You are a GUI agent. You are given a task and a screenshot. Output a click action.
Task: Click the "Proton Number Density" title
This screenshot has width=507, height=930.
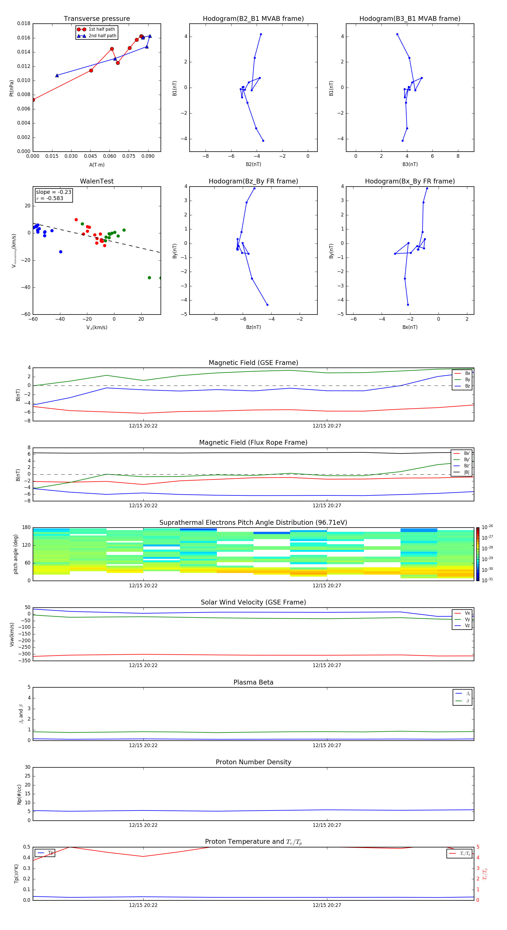pos(253,762)
